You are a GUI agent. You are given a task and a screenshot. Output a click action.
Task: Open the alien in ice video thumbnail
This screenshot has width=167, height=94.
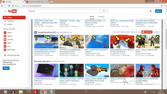tap(122, 42)
